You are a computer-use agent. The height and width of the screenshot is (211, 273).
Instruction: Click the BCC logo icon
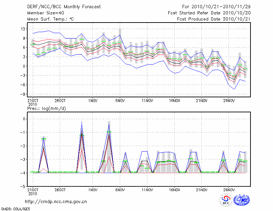226,200
